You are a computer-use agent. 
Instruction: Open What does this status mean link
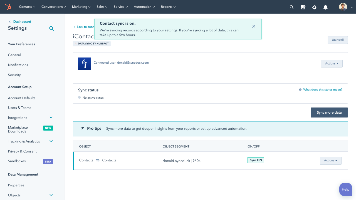coord(323,90)
